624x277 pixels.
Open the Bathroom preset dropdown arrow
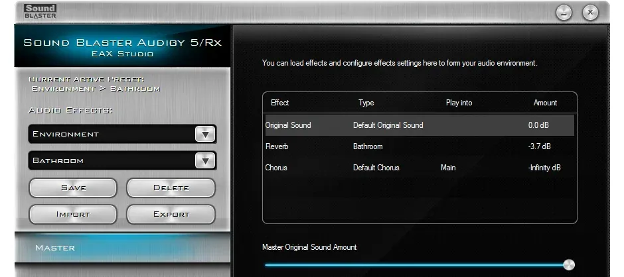pyautogui.click(x=205, y=160)
